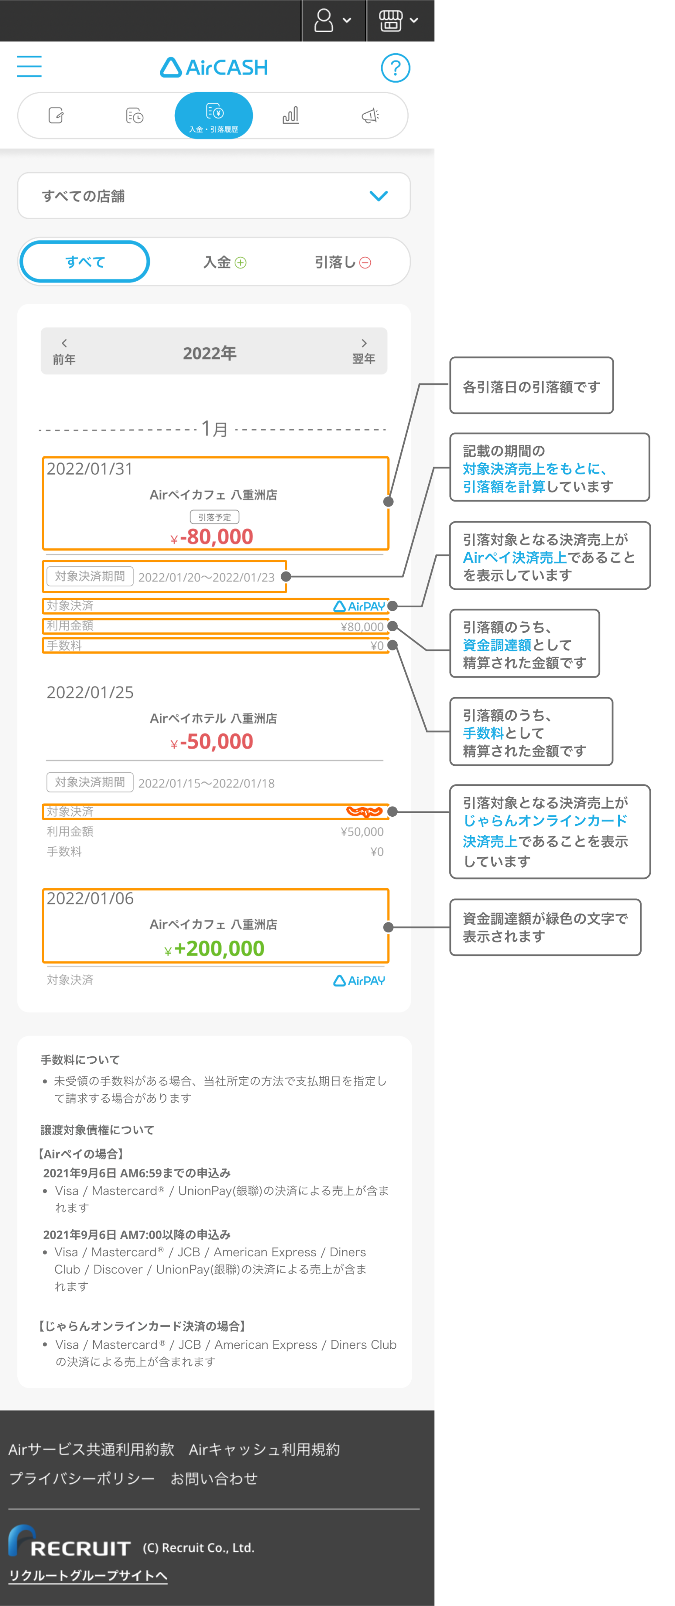The width and height of the screenshot is (675, 1606).
Task: Go to next year 翌年
Action: pyautogui.click(x=364, y=352)
